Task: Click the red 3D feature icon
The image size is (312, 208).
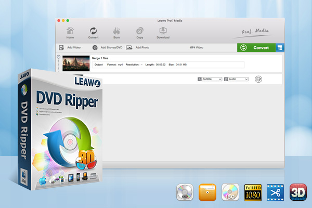Action: (298, 192)
